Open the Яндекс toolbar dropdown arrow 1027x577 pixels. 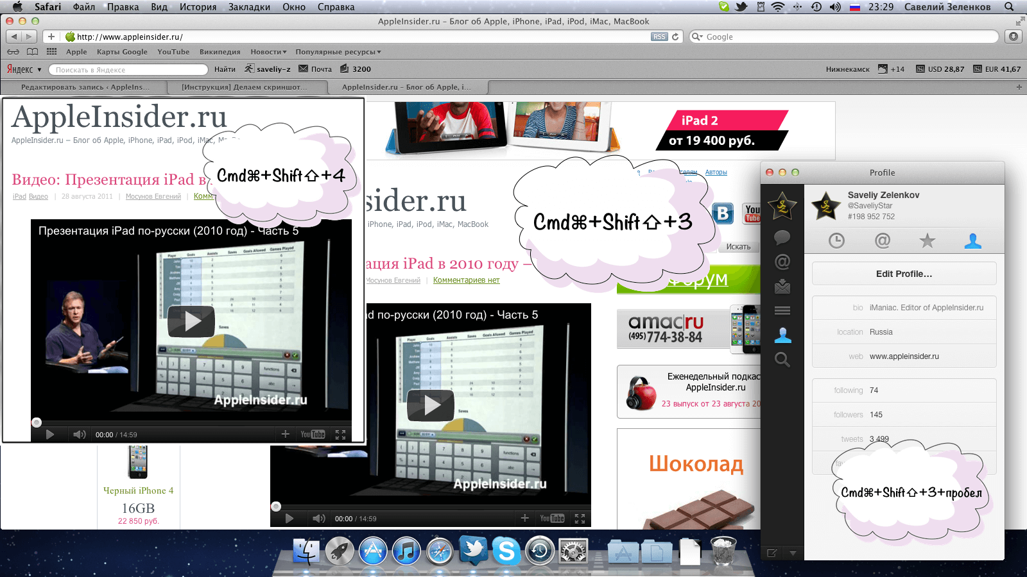pos(39,70)
